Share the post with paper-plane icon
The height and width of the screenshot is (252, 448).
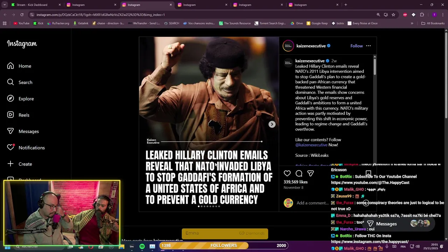(310, 173)
